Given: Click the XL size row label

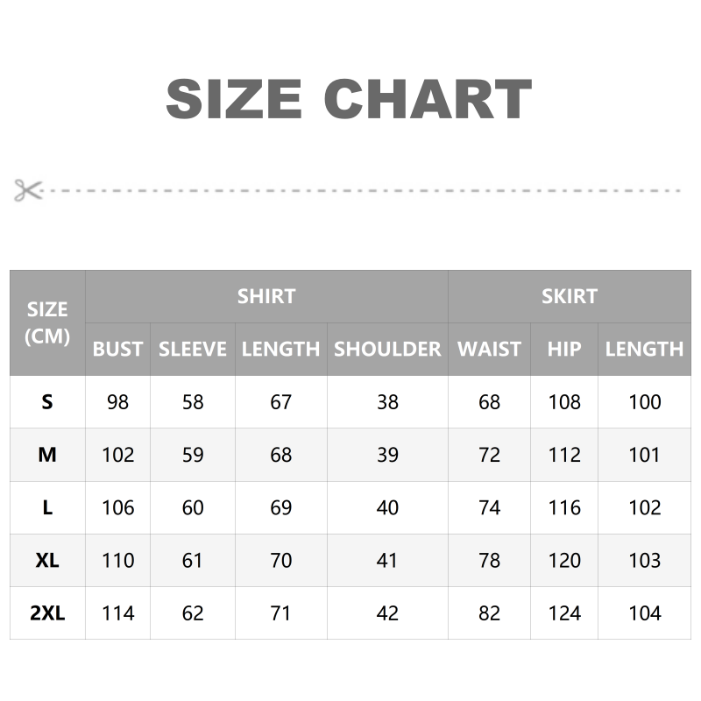Looking at the screenshot, I should [47, 560].
